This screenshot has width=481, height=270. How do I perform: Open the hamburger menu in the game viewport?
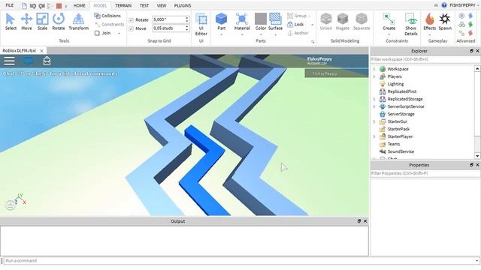10,61
